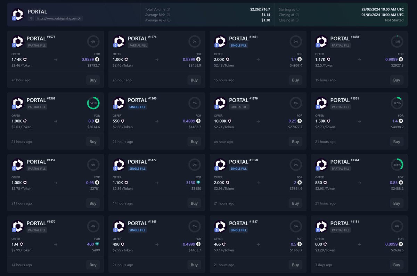The width and height of the screenshot is (417, 276).
Task: Click the info icon beside Average Bids
Action: [169, 15]
